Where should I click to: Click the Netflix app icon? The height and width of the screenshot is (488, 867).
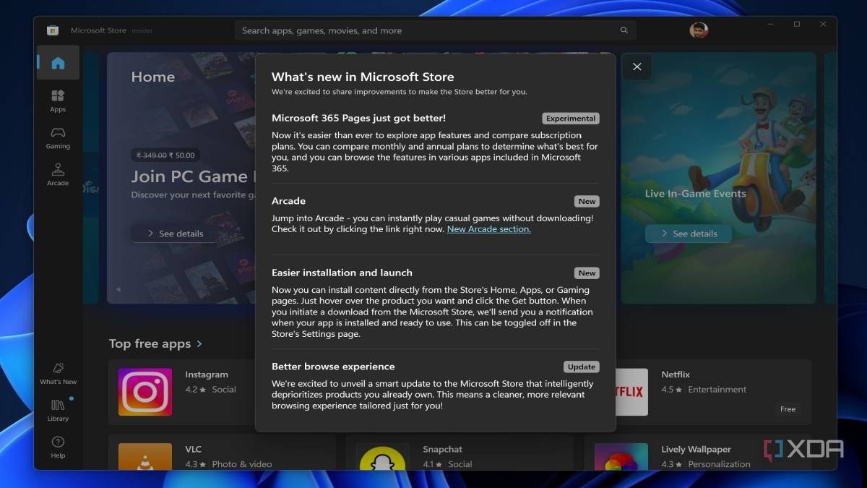click(x=630, y=392)
